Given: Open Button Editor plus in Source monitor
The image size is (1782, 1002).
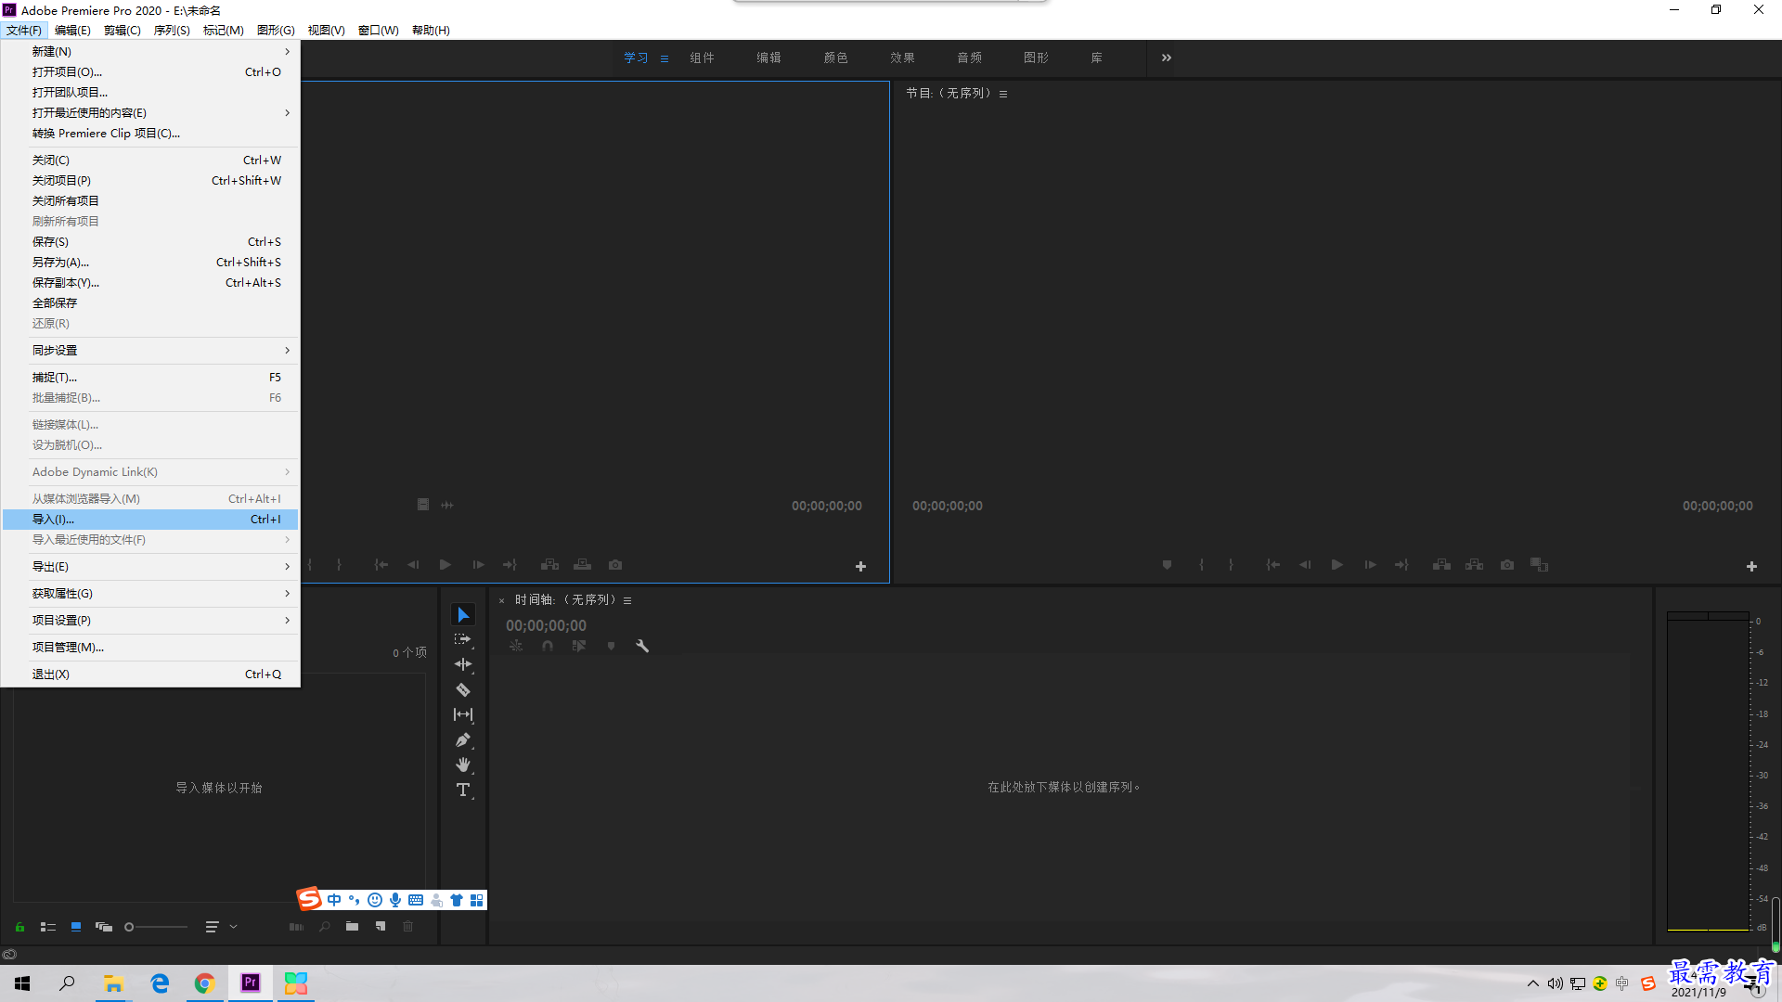Looking at the screenshot, I should [x=860, y=566].
